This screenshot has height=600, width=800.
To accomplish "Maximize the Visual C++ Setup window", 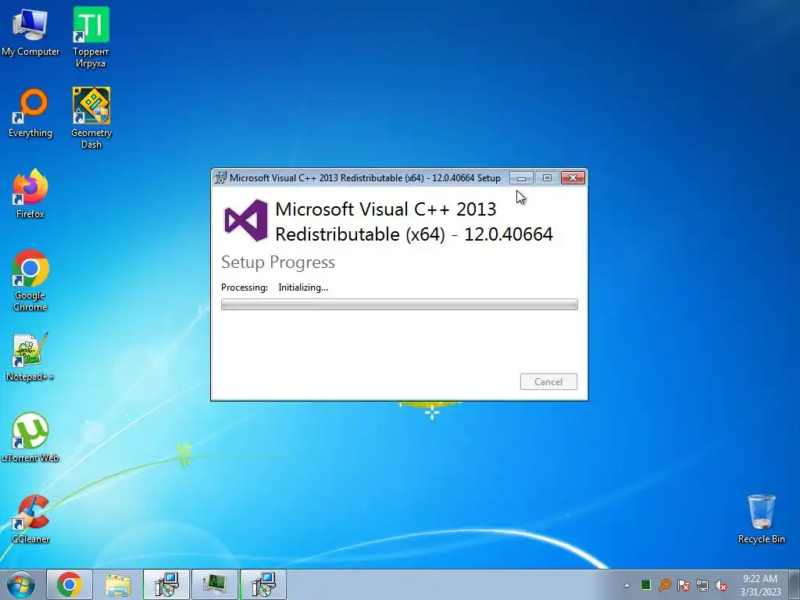I will (547, 177).
